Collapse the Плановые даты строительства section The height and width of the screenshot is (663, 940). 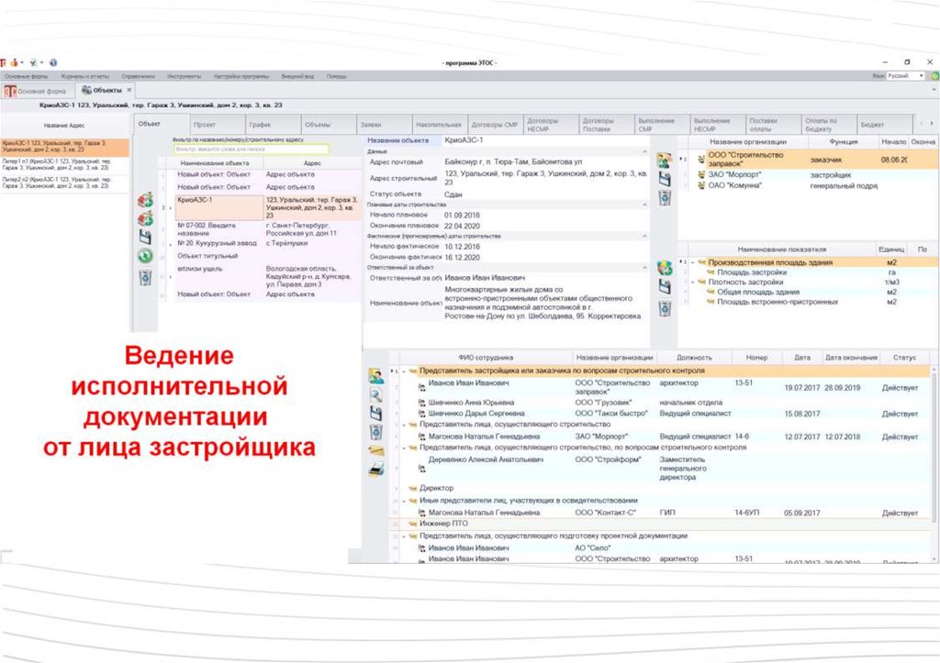click(644, 204)
